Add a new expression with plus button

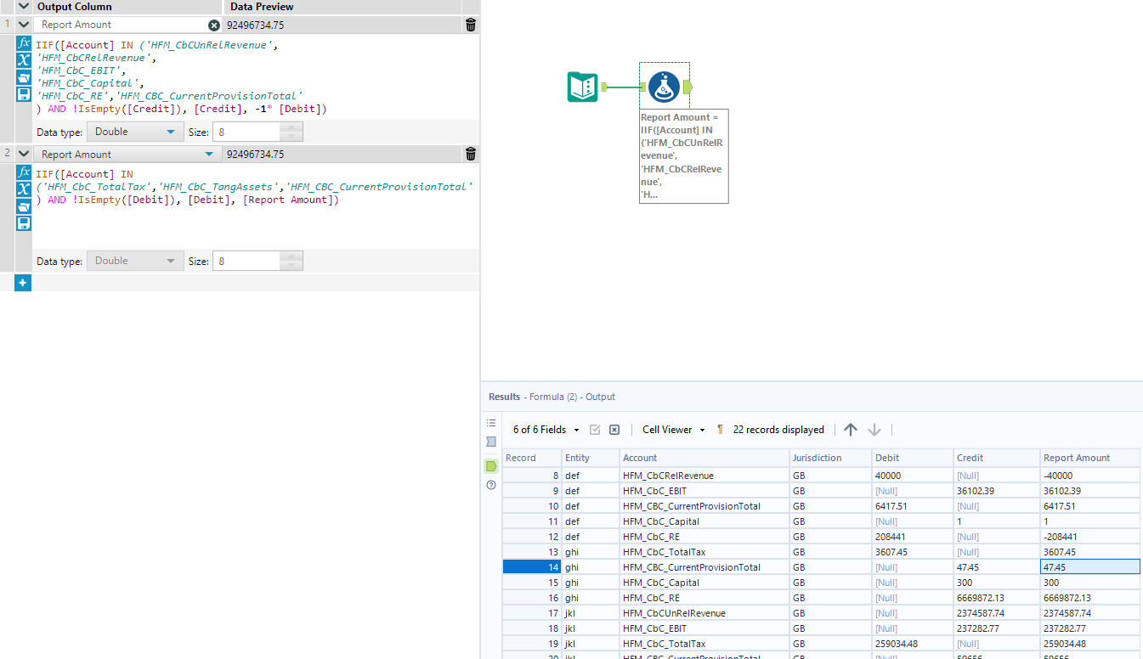tap(23, 283)
